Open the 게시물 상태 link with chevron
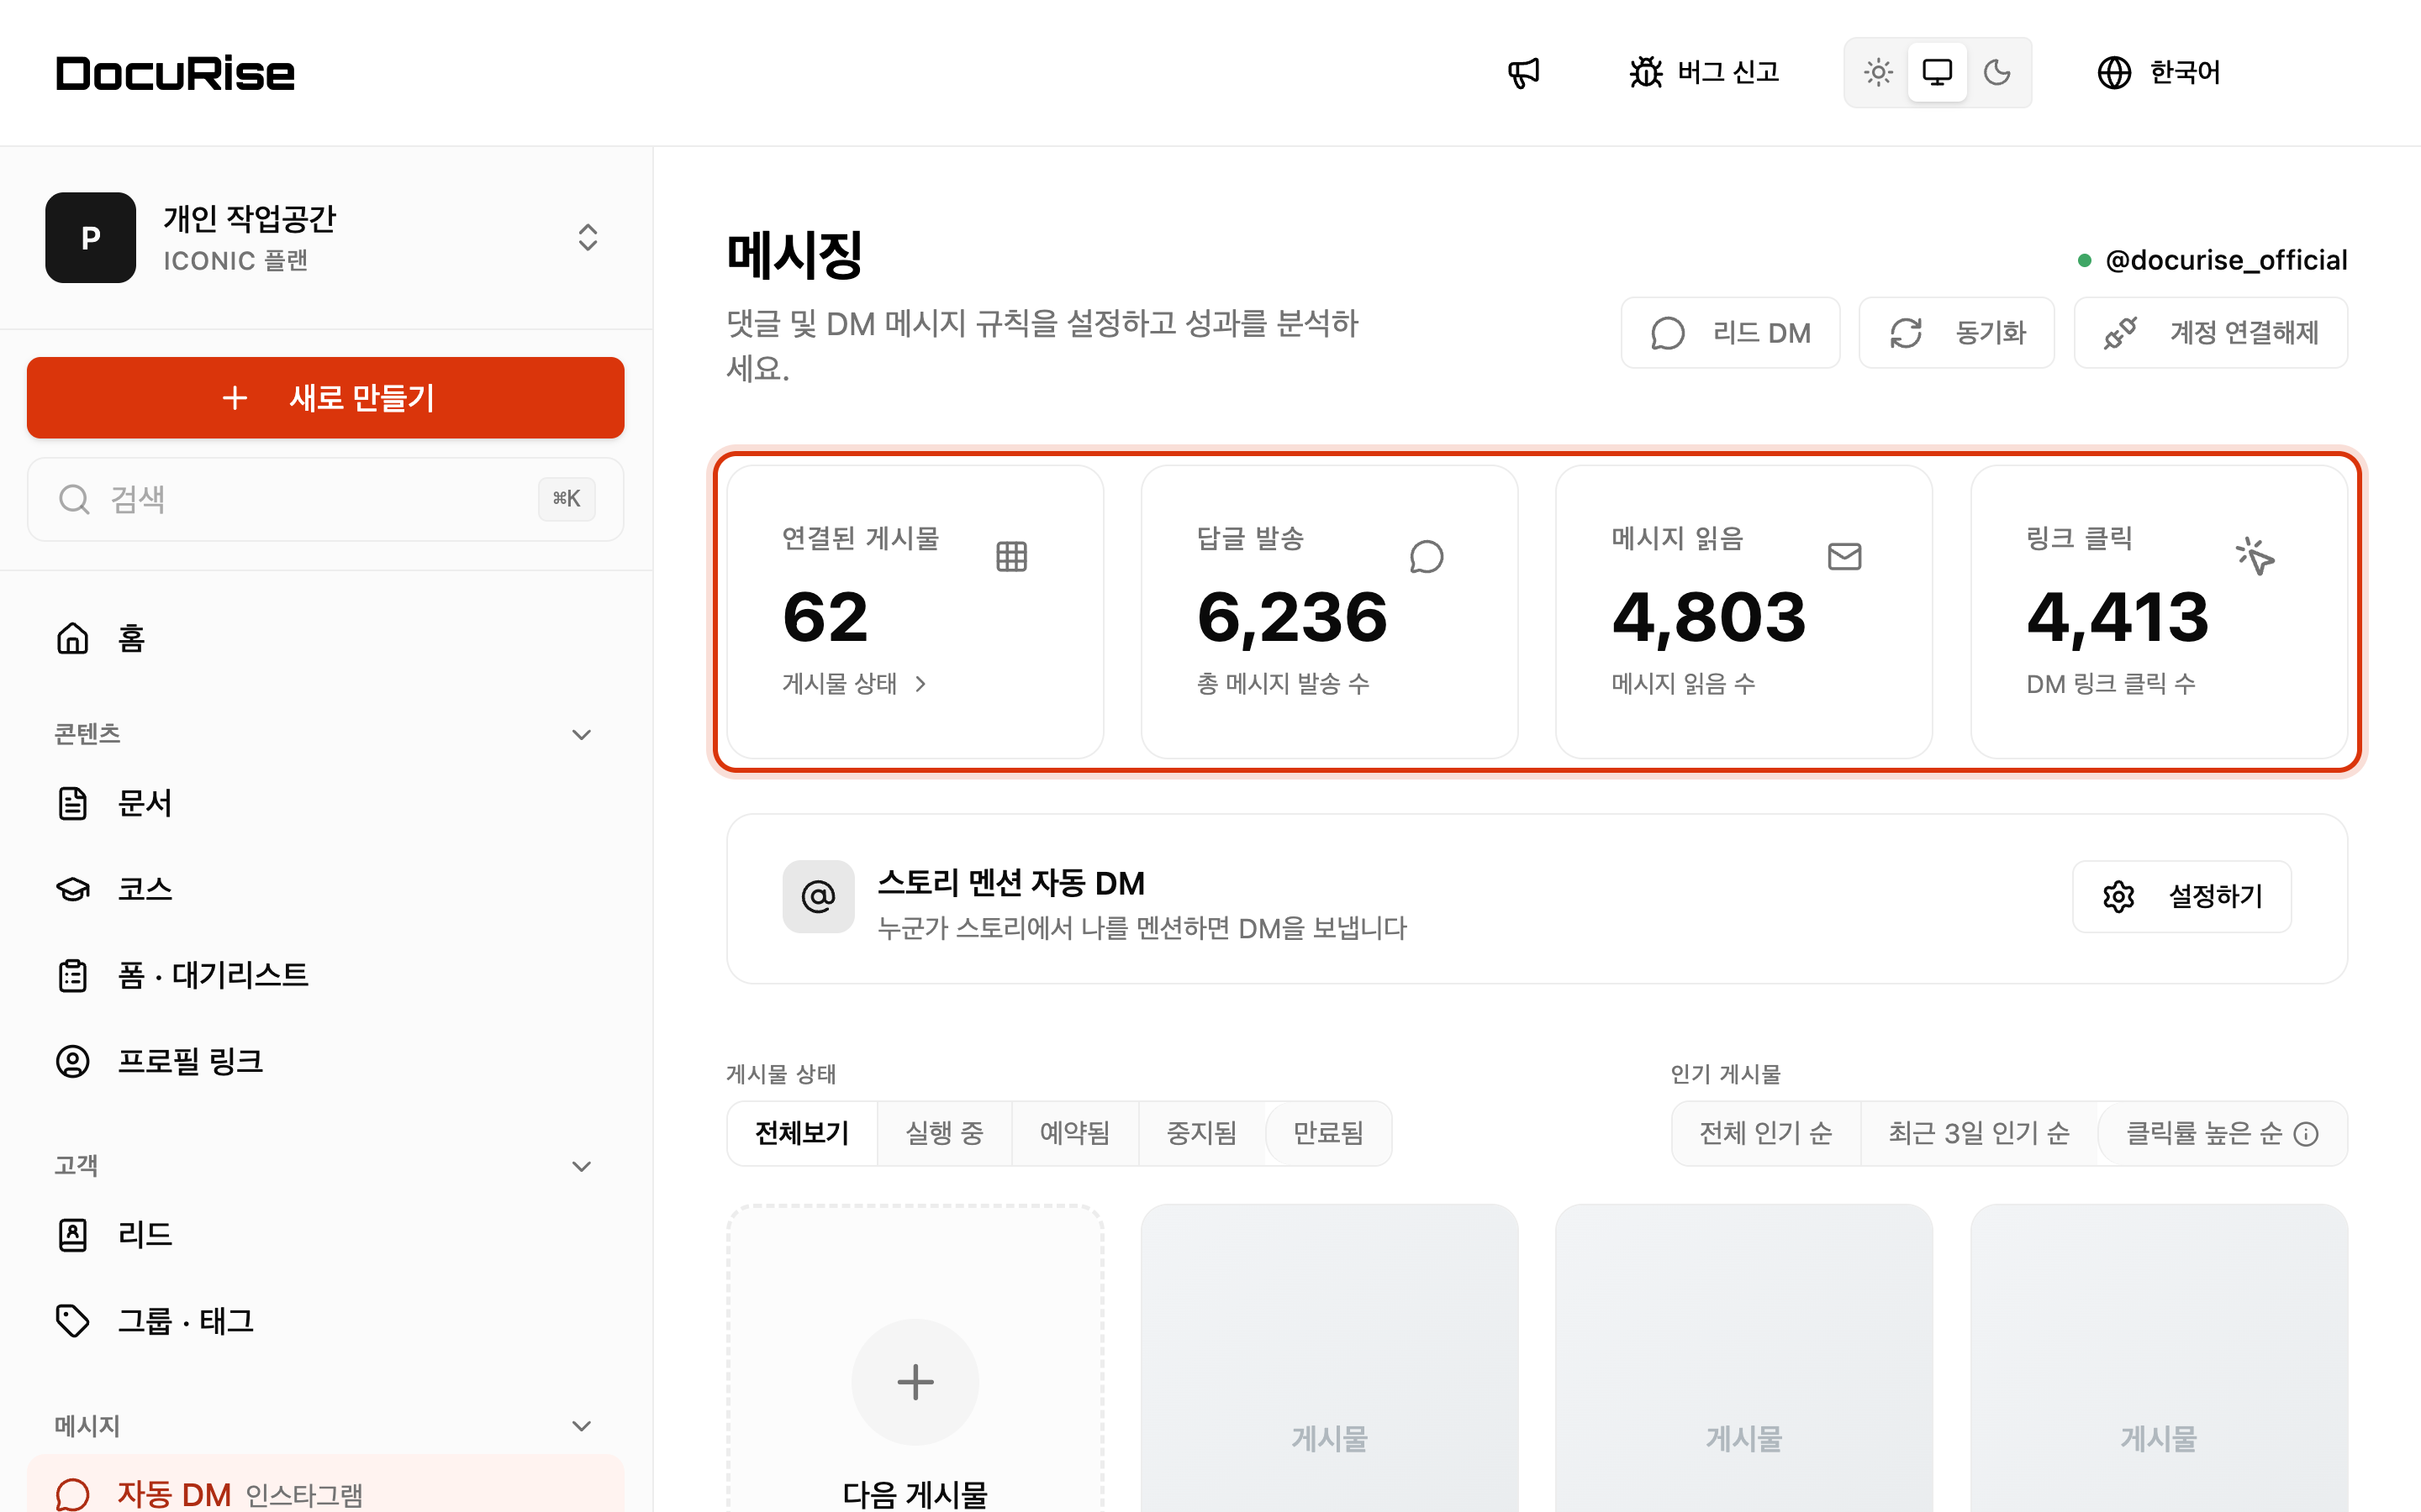This screenshot has width=2421, height=1512. click(854, 684)
